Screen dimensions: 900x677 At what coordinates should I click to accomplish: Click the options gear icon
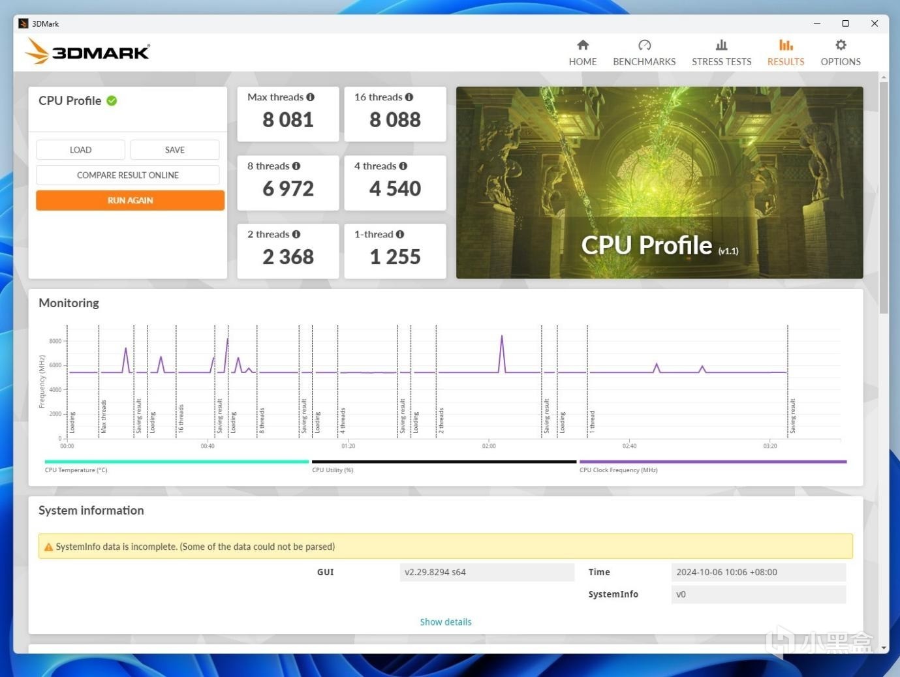click(841, 44)
